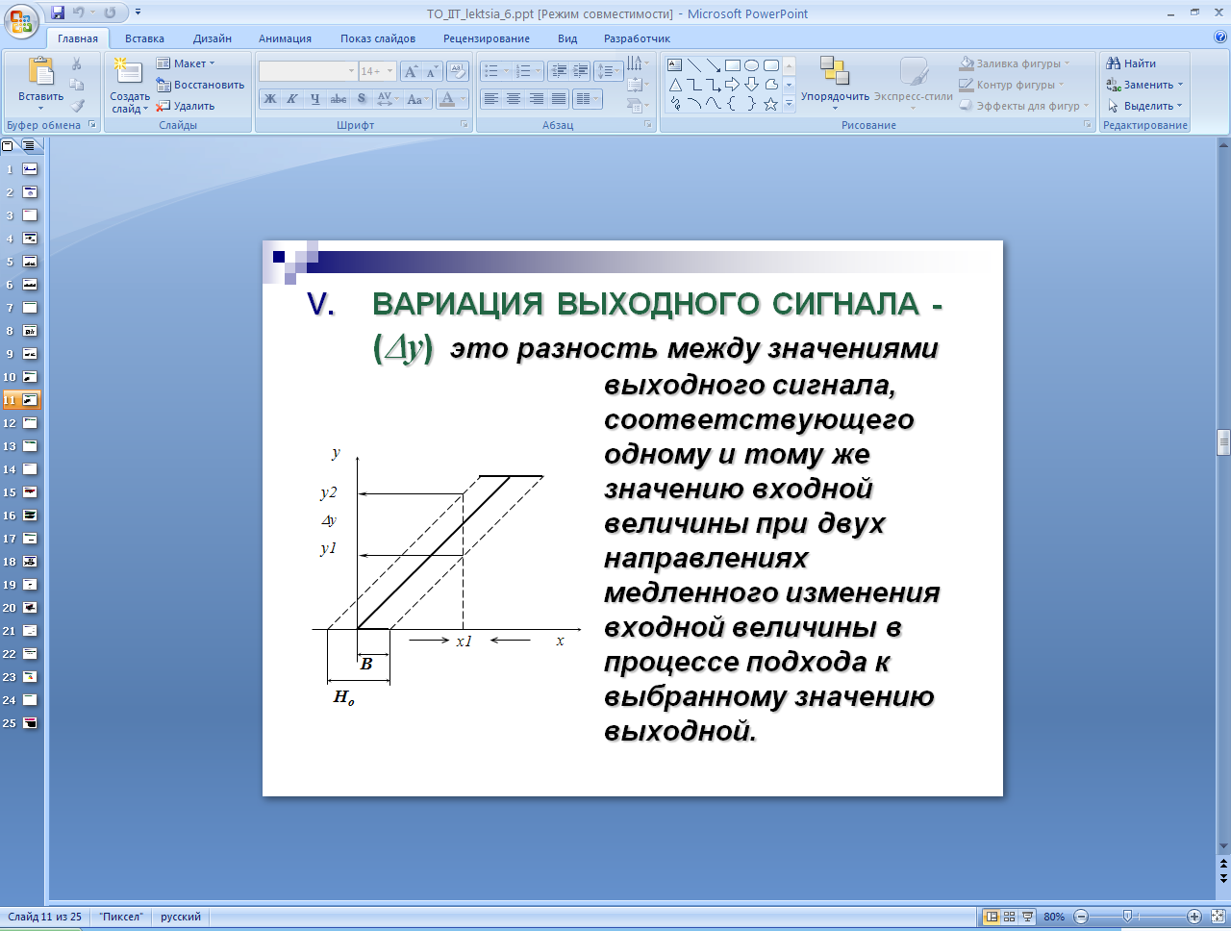Select the 5-point Star shape
The image size is (1231, 931).
(771, 104)
